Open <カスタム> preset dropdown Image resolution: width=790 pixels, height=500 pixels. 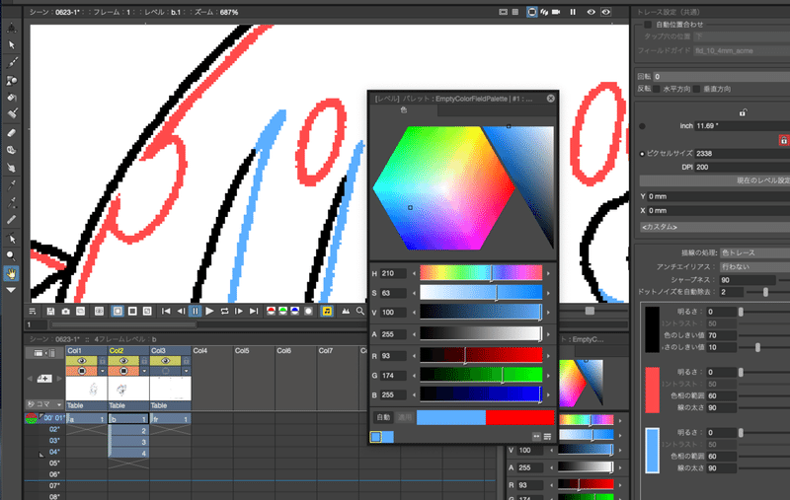click(x=715, y=227)
